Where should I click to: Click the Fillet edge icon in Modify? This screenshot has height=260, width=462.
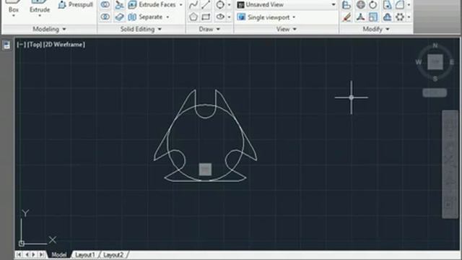[x=400, y=5]
